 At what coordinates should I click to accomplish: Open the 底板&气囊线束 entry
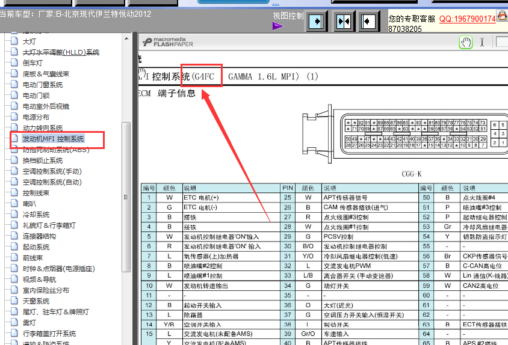coord(46,74)
